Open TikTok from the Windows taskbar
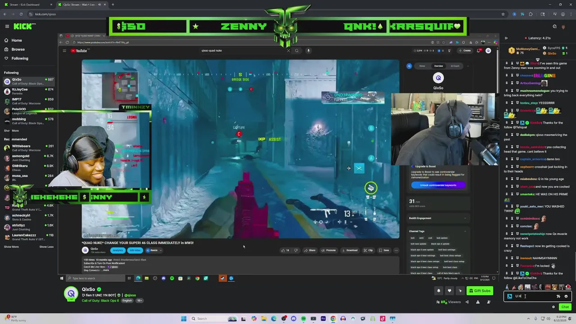Image resolution: width=576 pixels, height=324 pixels. coord(382,319)
